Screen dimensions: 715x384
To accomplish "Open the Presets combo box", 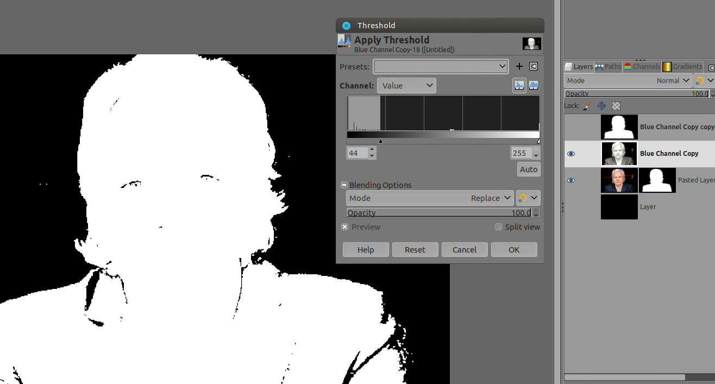I will point(441,66).
